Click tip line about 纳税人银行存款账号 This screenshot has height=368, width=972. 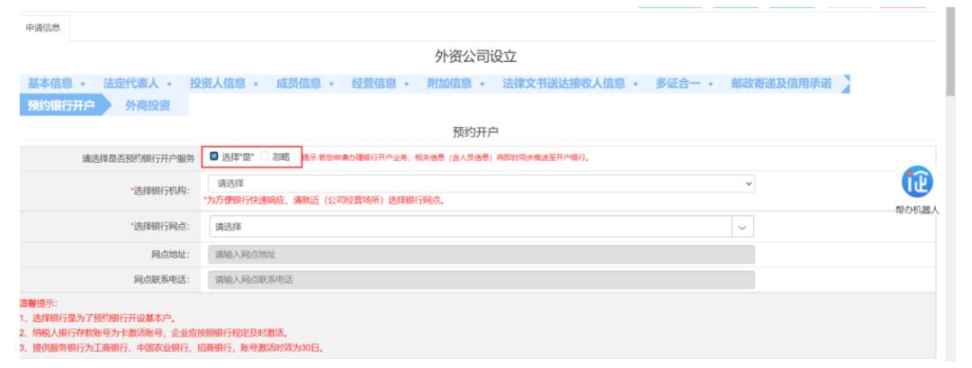pyautogui.click(x=155, y=333)
